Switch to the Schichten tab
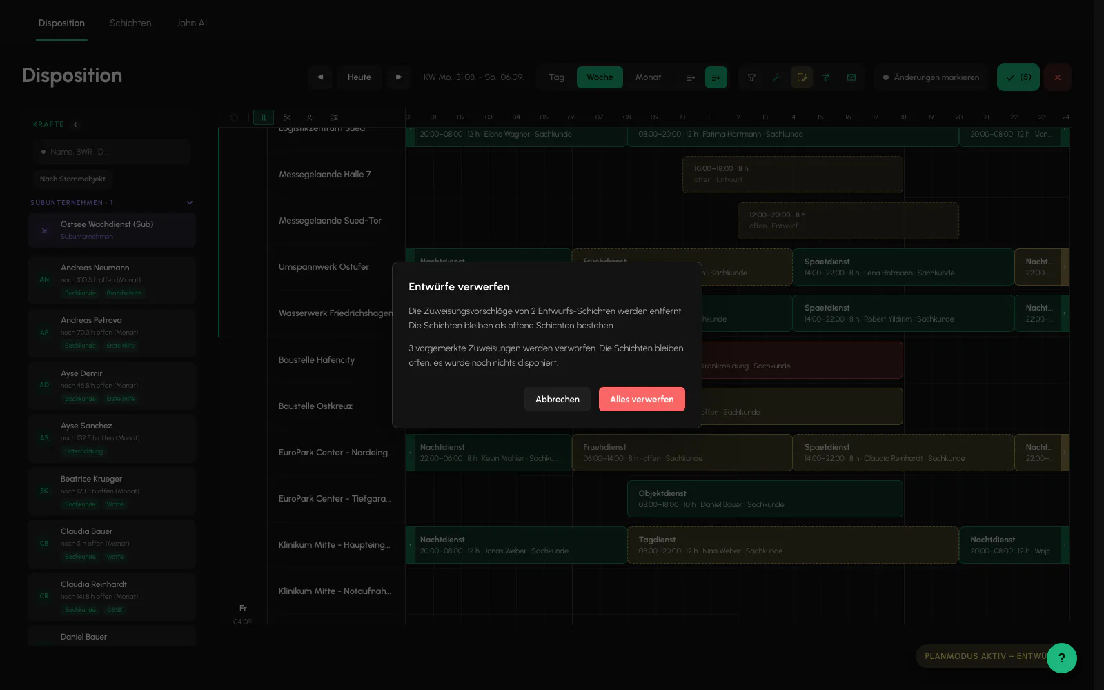1104x690 pixels. coord(130,23)
